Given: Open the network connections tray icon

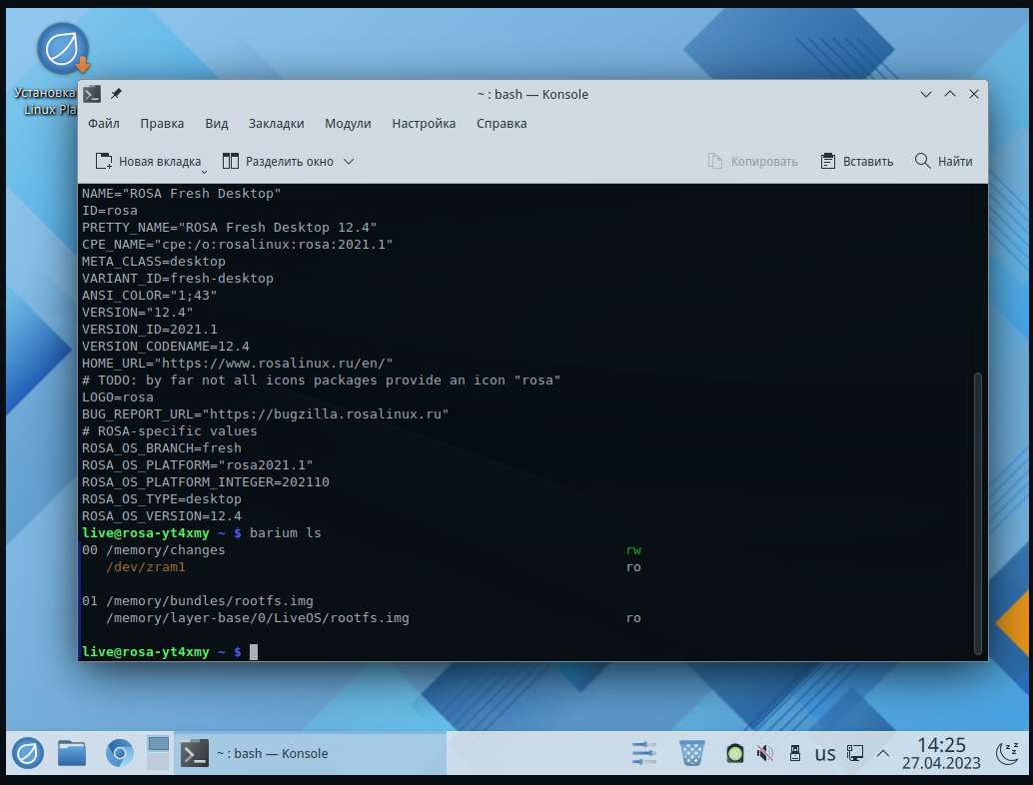Looking at the screenshot, I should tap(854, 753).
